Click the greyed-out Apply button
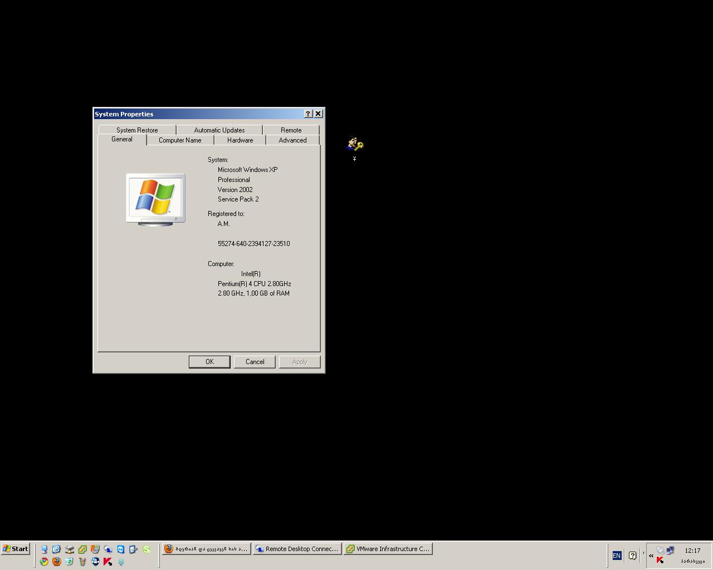 [x=300, y=362]
